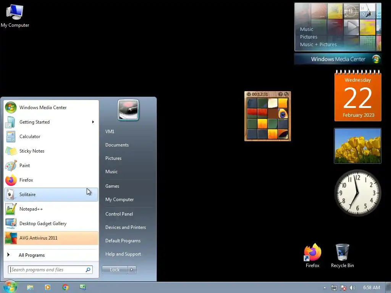Click the 6:58 AM taskbar clock

tap(371, 288)
